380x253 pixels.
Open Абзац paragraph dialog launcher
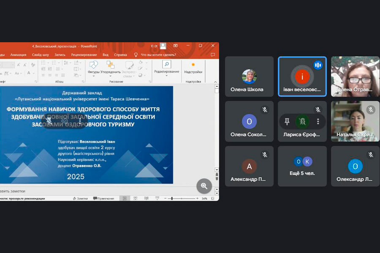(x=83, y=81)
